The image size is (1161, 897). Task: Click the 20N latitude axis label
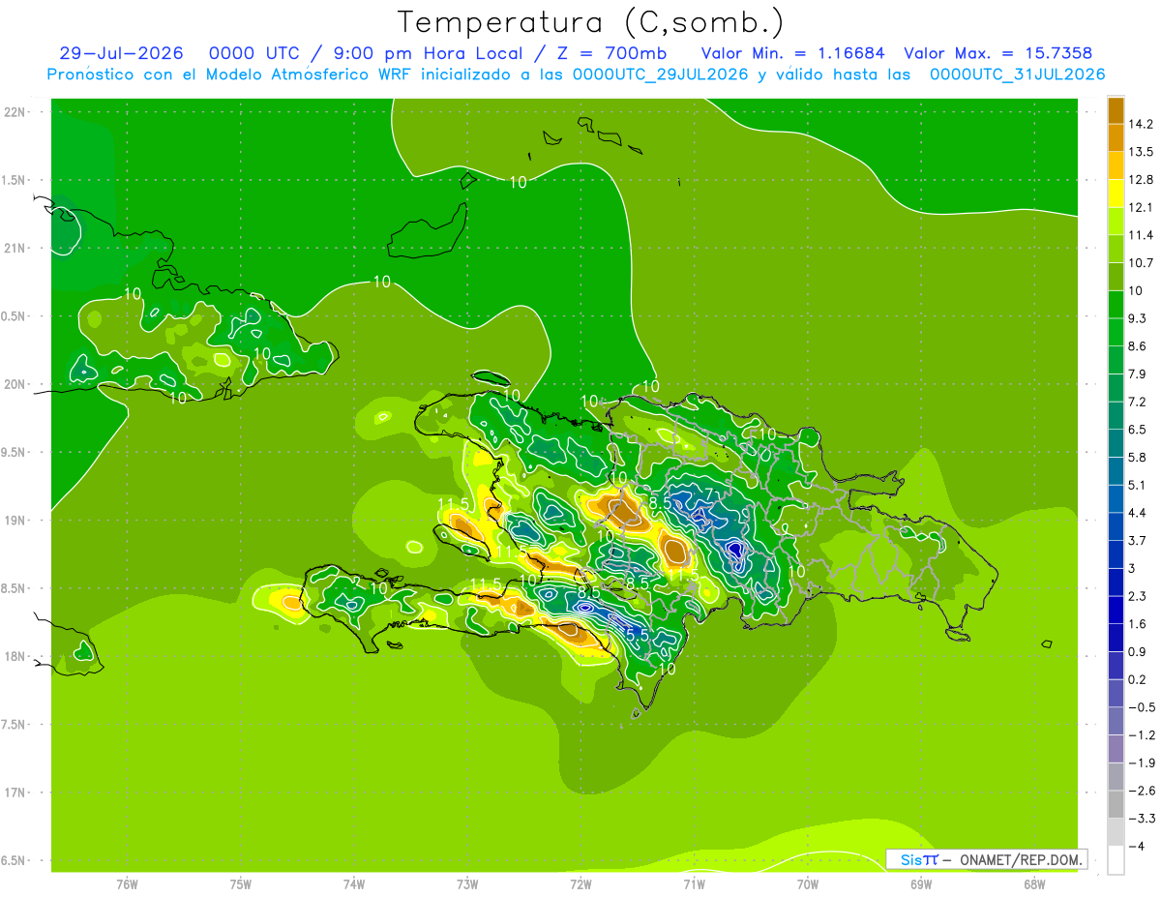[15, 384]
